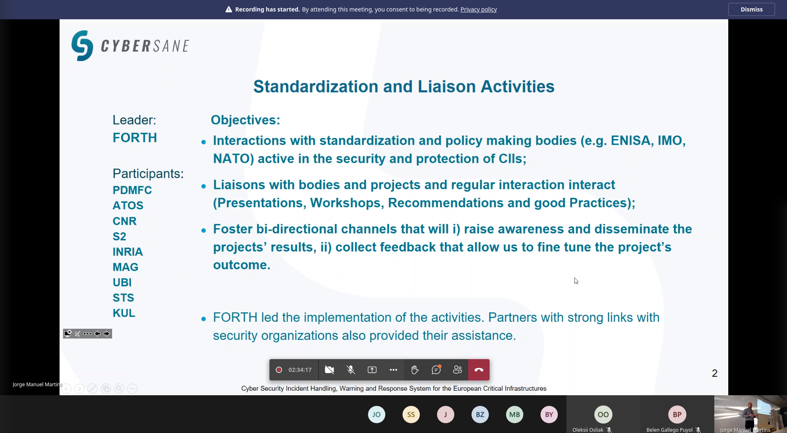Go to the previous slide with the black left arrow
This screenshot has width=787, height=433.
(97, 334)
